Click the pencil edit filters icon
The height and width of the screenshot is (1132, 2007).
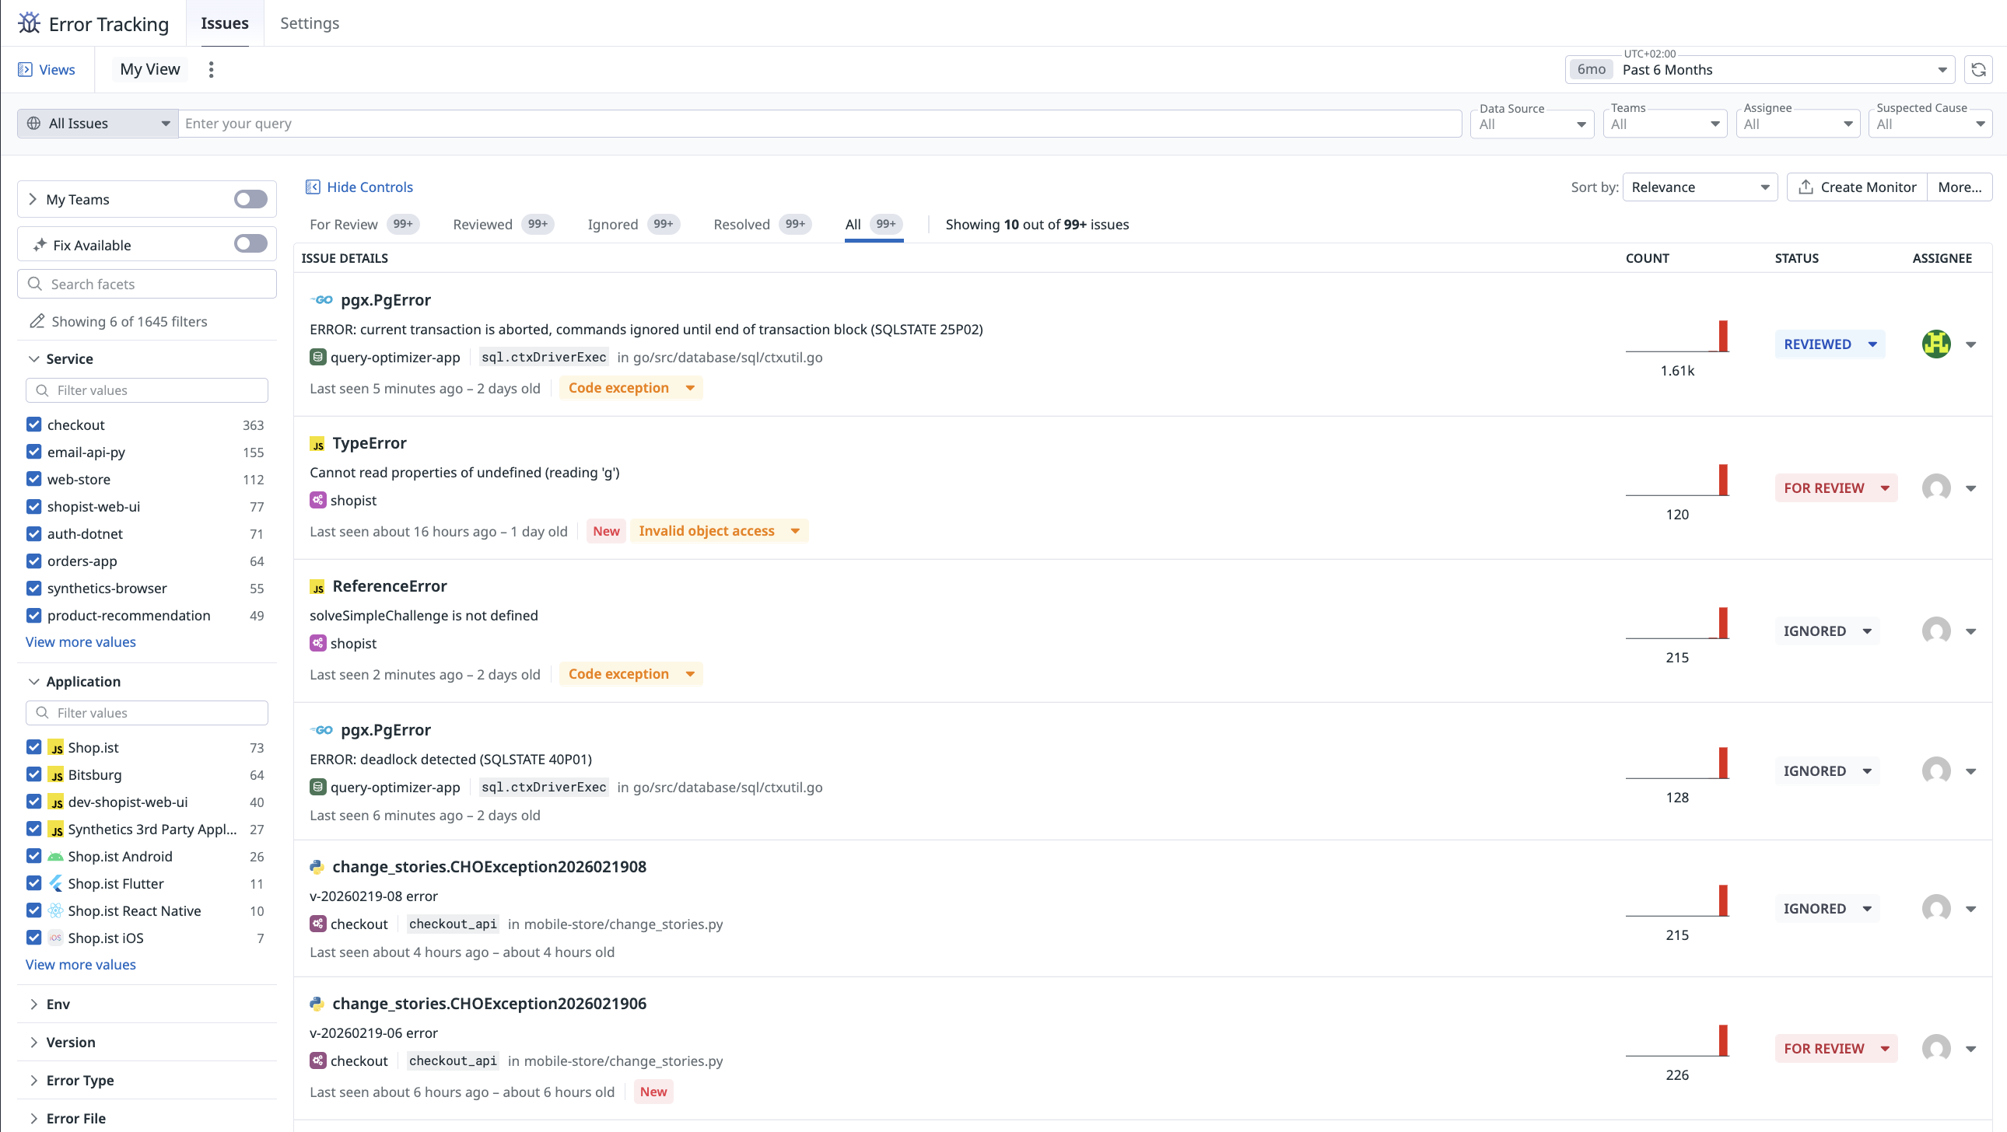tap(37, 322)
